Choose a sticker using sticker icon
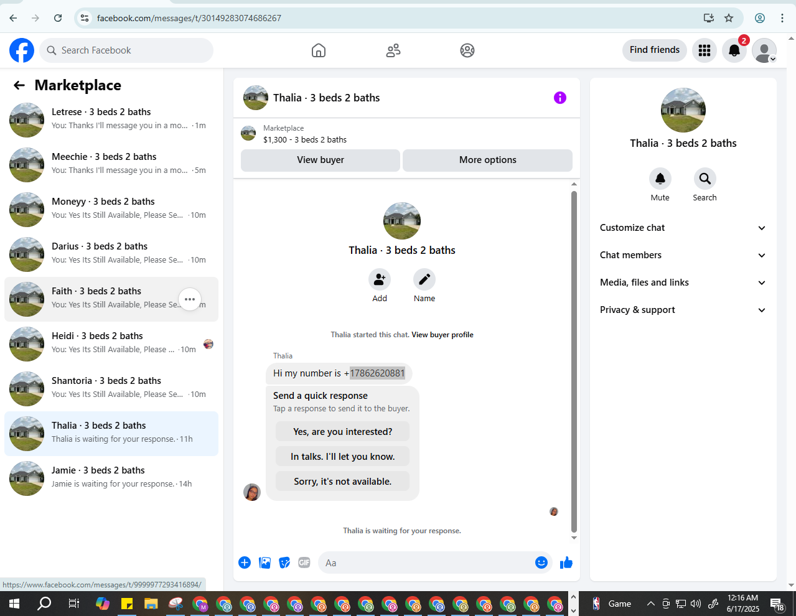Image resolution: width=796 pixels, height=616 pixels. point(284,562)
